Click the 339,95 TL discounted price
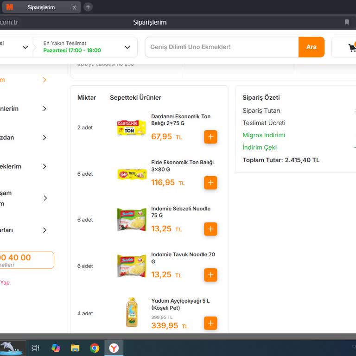 [x=170, y=325]
